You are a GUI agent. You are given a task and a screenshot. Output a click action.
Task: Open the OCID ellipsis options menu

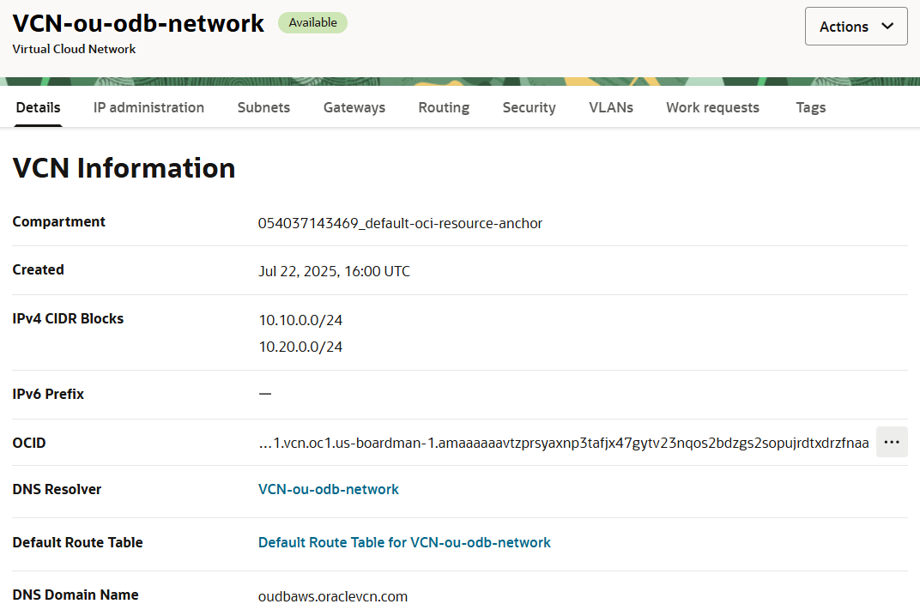pos(891,442)
